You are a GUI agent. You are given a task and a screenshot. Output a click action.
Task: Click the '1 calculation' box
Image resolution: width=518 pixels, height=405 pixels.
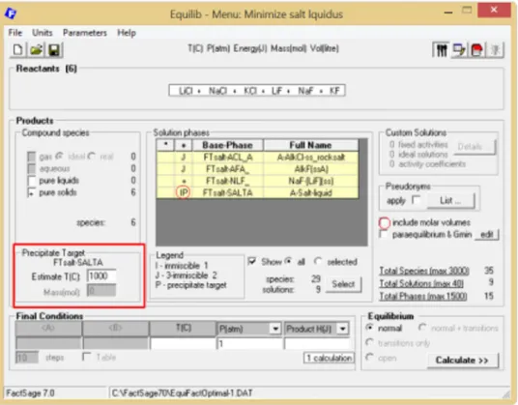point(329,358)
